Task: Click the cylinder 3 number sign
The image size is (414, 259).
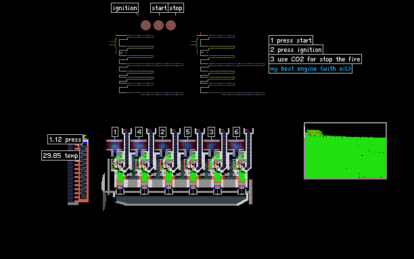Action: (211, 132)
